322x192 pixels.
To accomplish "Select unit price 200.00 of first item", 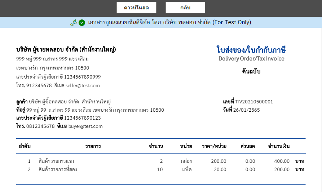I will tap(219, 161).
